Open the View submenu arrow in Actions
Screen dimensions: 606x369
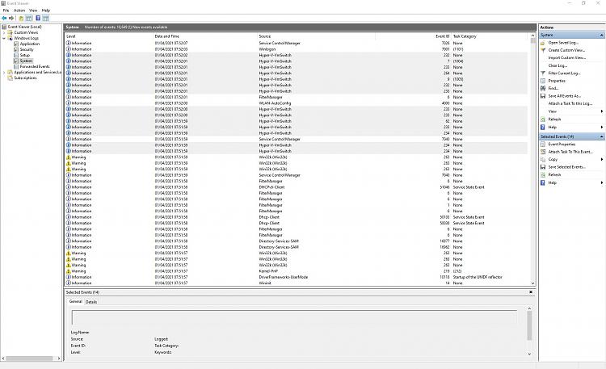tap(602, 111)
